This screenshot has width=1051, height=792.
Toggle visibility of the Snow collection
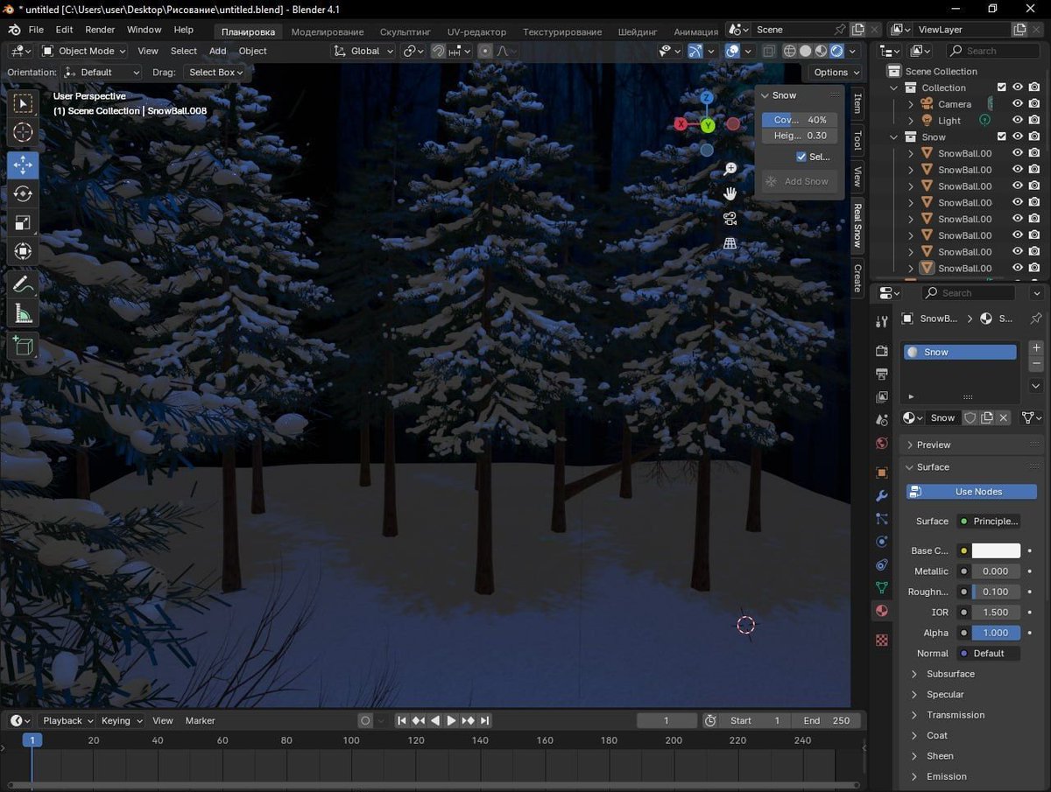coord(1018,137)
